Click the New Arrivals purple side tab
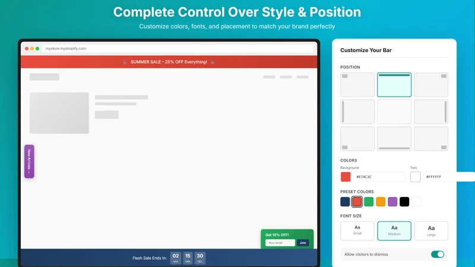This screenshot has width=475, height=267. [29, 161]
